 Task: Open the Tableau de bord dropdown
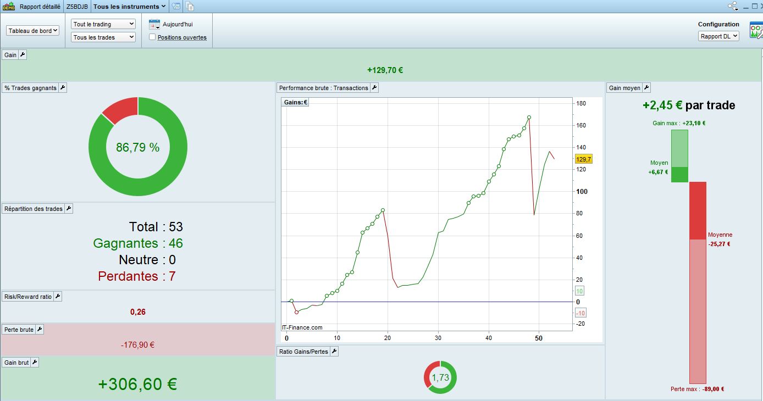[x=33, y=31]
